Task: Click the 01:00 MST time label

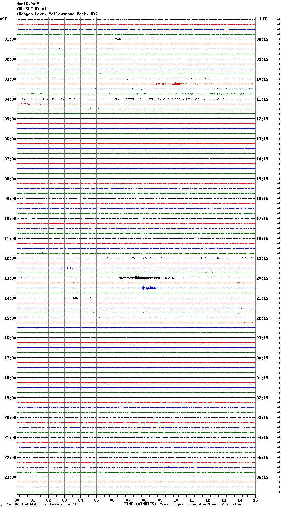Action: 10,39
